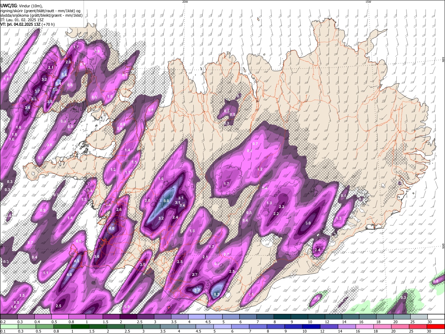This screenshot has width=445, height=334.
Task: Pick upper legend swatch between 0.5 and 0.8
Action: pyautogui.click(x=60, y=317)
